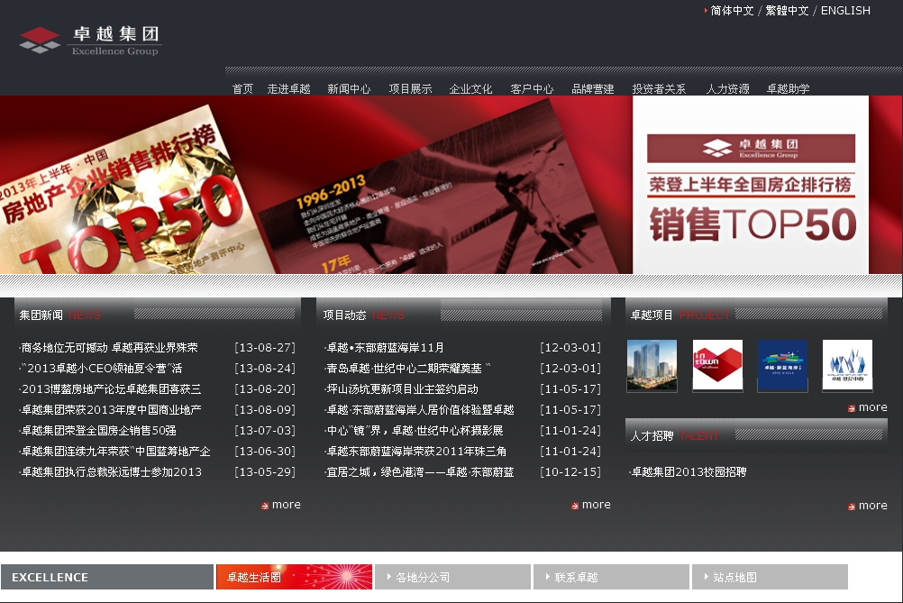Open 客户中心 menu item

coord(532,88)
